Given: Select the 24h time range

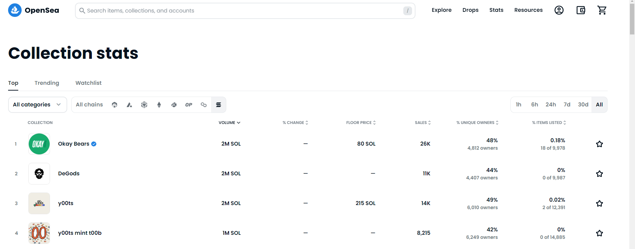Looking at the screenshot, I should pyautogui.click(x=551, y=105).
